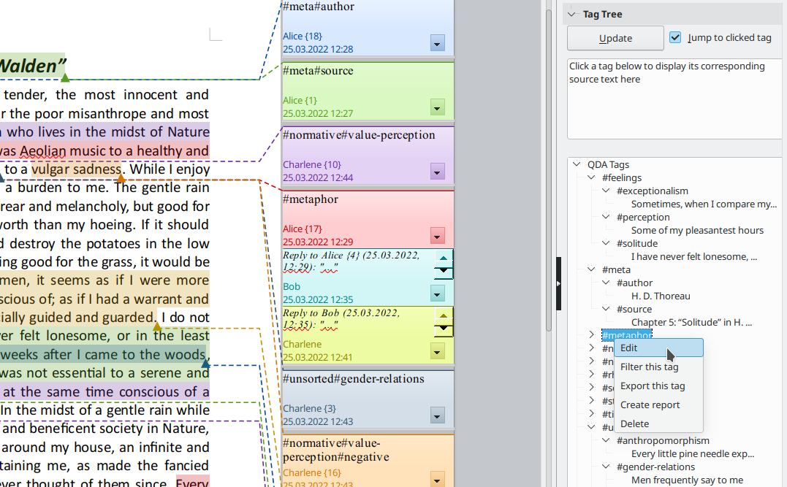Click the sidebar collapse handle

pos(558,284)
